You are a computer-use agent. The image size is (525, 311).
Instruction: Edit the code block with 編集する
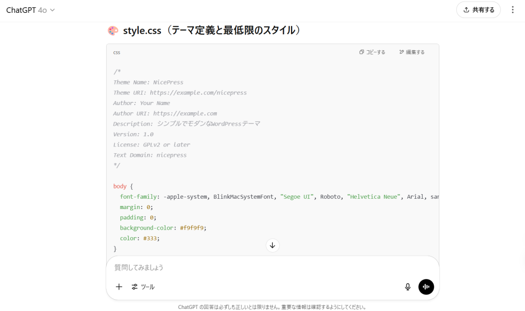412,52
